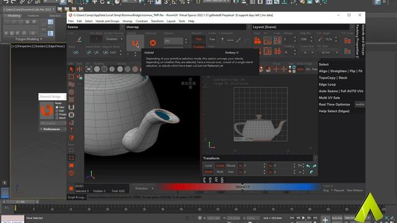The image size is (397, 223).
Task: Click the enable button beside Real Time Optimize
Action: (360, 105)
